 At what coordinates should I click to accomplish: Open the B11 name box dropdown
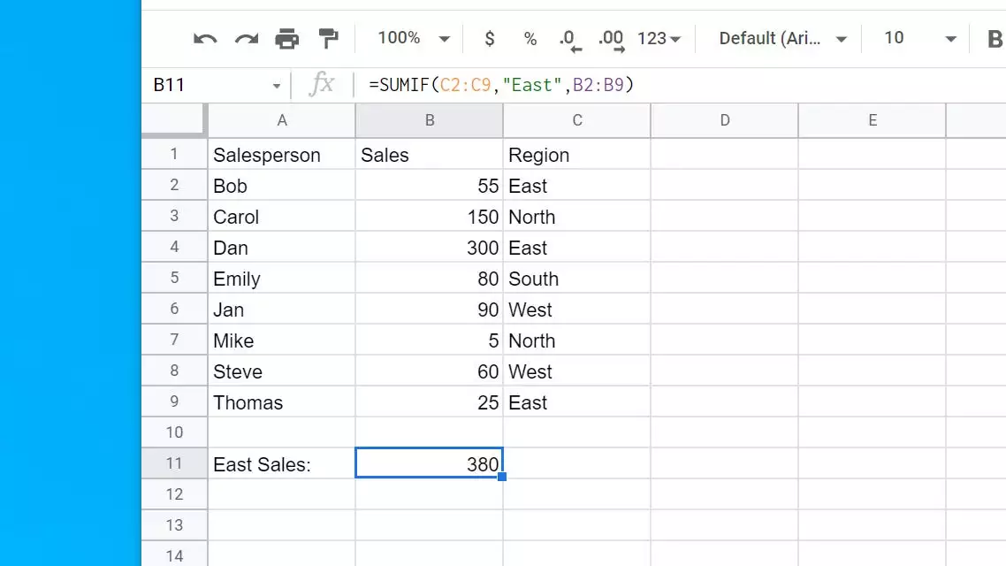(x=277, y=86)
